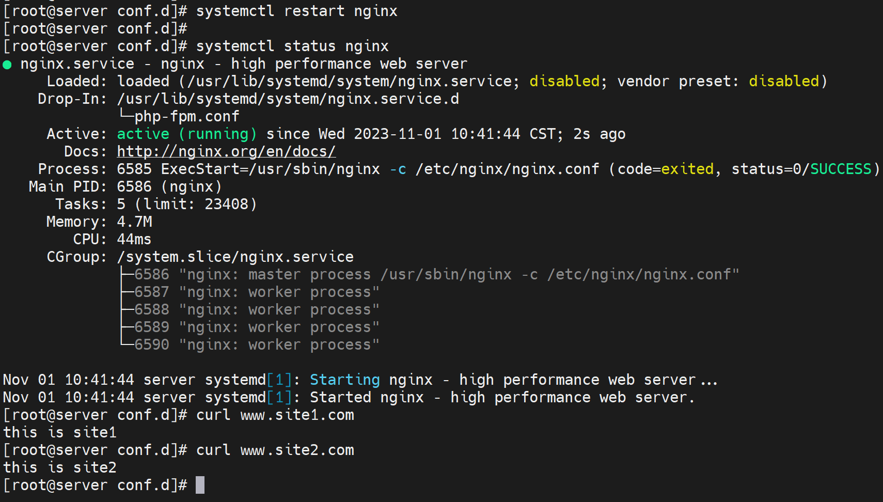Select the 6590 nginx worker process entry
The image size is (883, 502).
257,344
